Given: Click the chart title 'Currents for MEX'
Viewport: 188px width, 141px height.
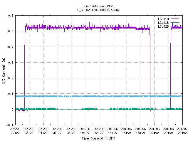Looking at the screenshot, I should [x=98, y=6].
